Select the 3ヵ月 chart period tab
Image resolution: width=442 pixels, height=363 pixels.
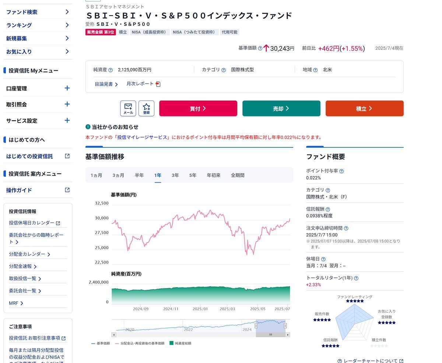pos(118,175)
